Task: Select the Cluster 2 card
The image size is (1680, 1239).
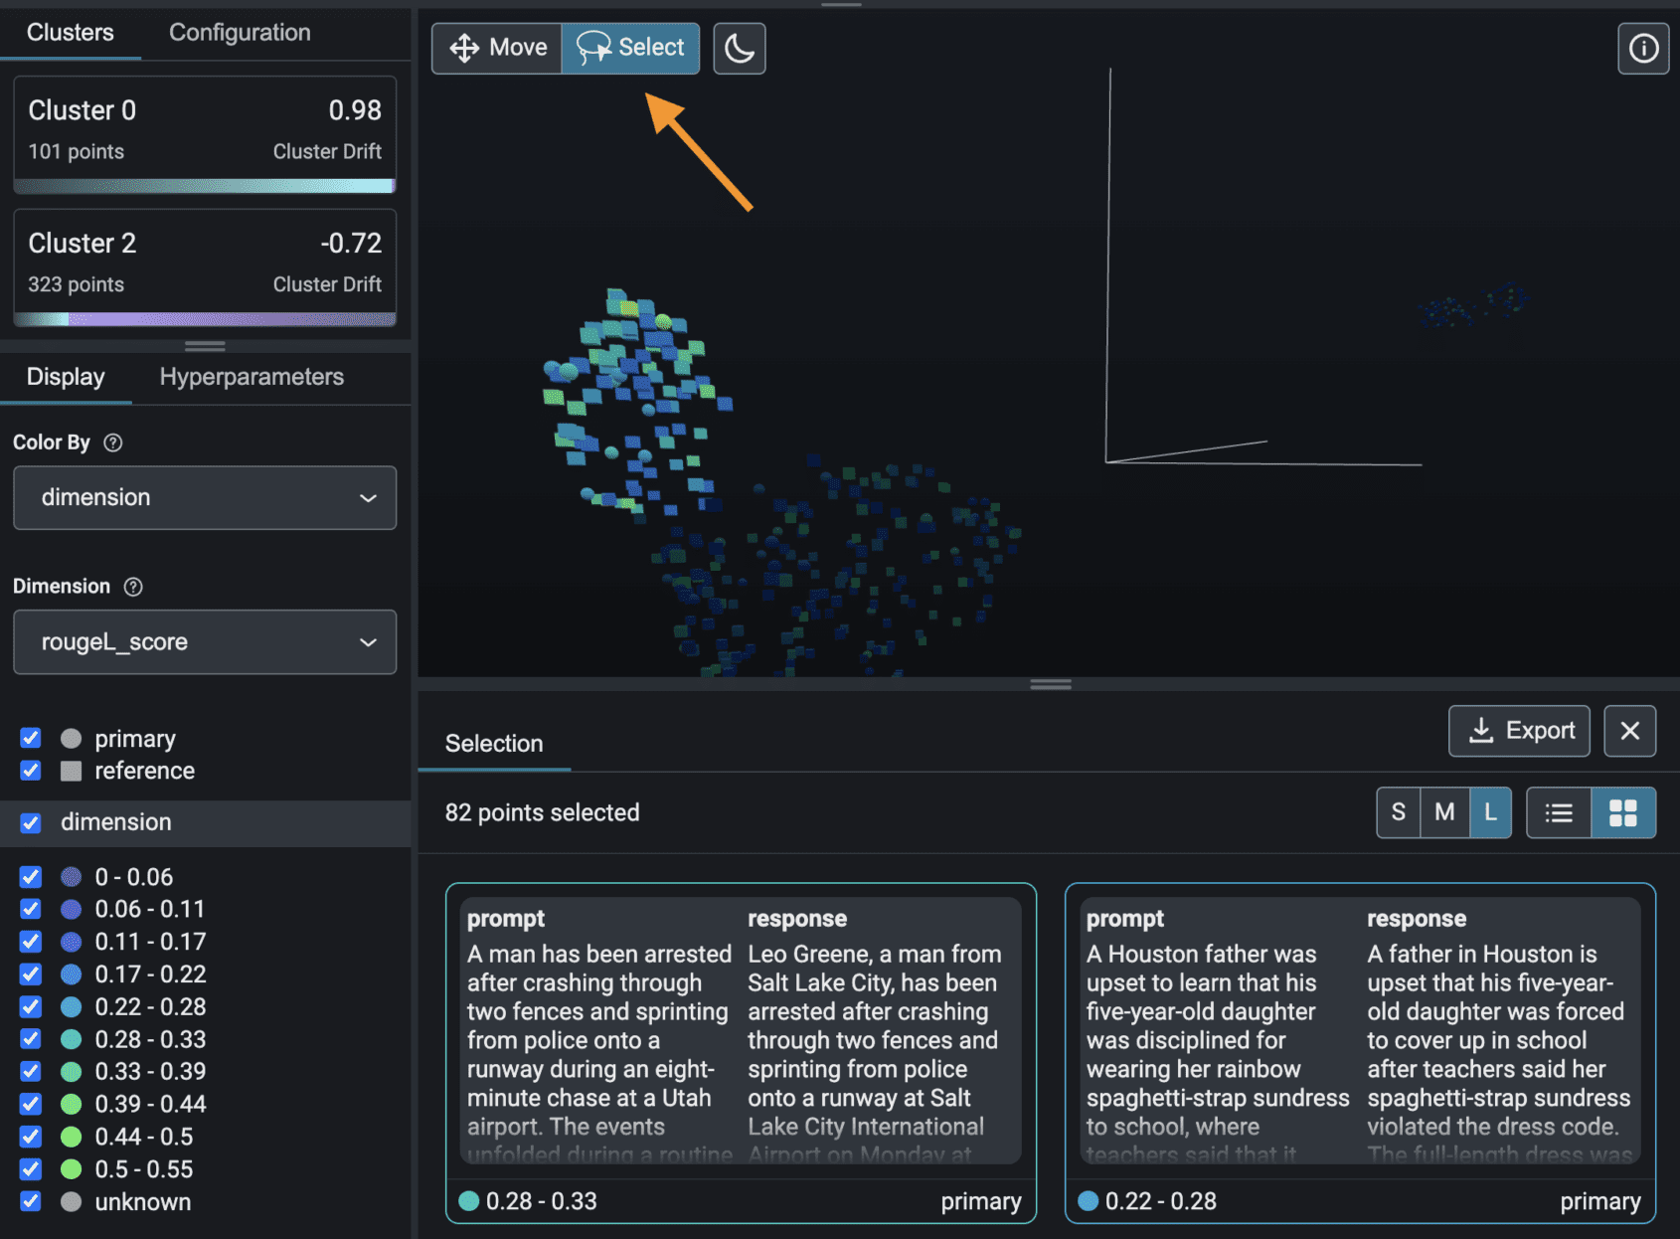Action: (x=205, y=266)
